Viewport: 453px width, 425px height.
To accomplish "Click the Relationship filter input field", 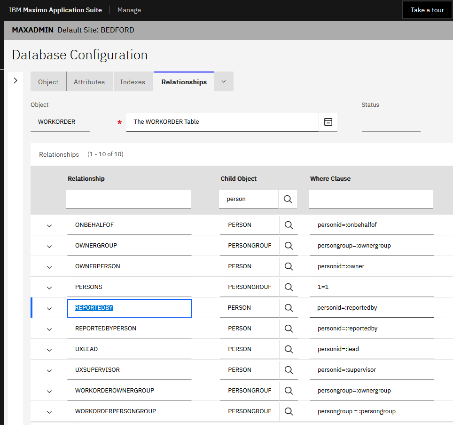I will 128,199.
